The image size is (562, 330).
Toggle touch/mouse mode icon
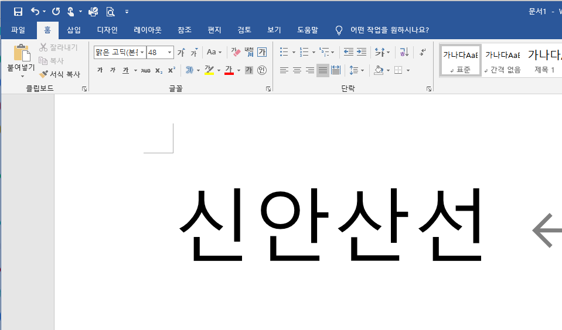pos(70,12)
